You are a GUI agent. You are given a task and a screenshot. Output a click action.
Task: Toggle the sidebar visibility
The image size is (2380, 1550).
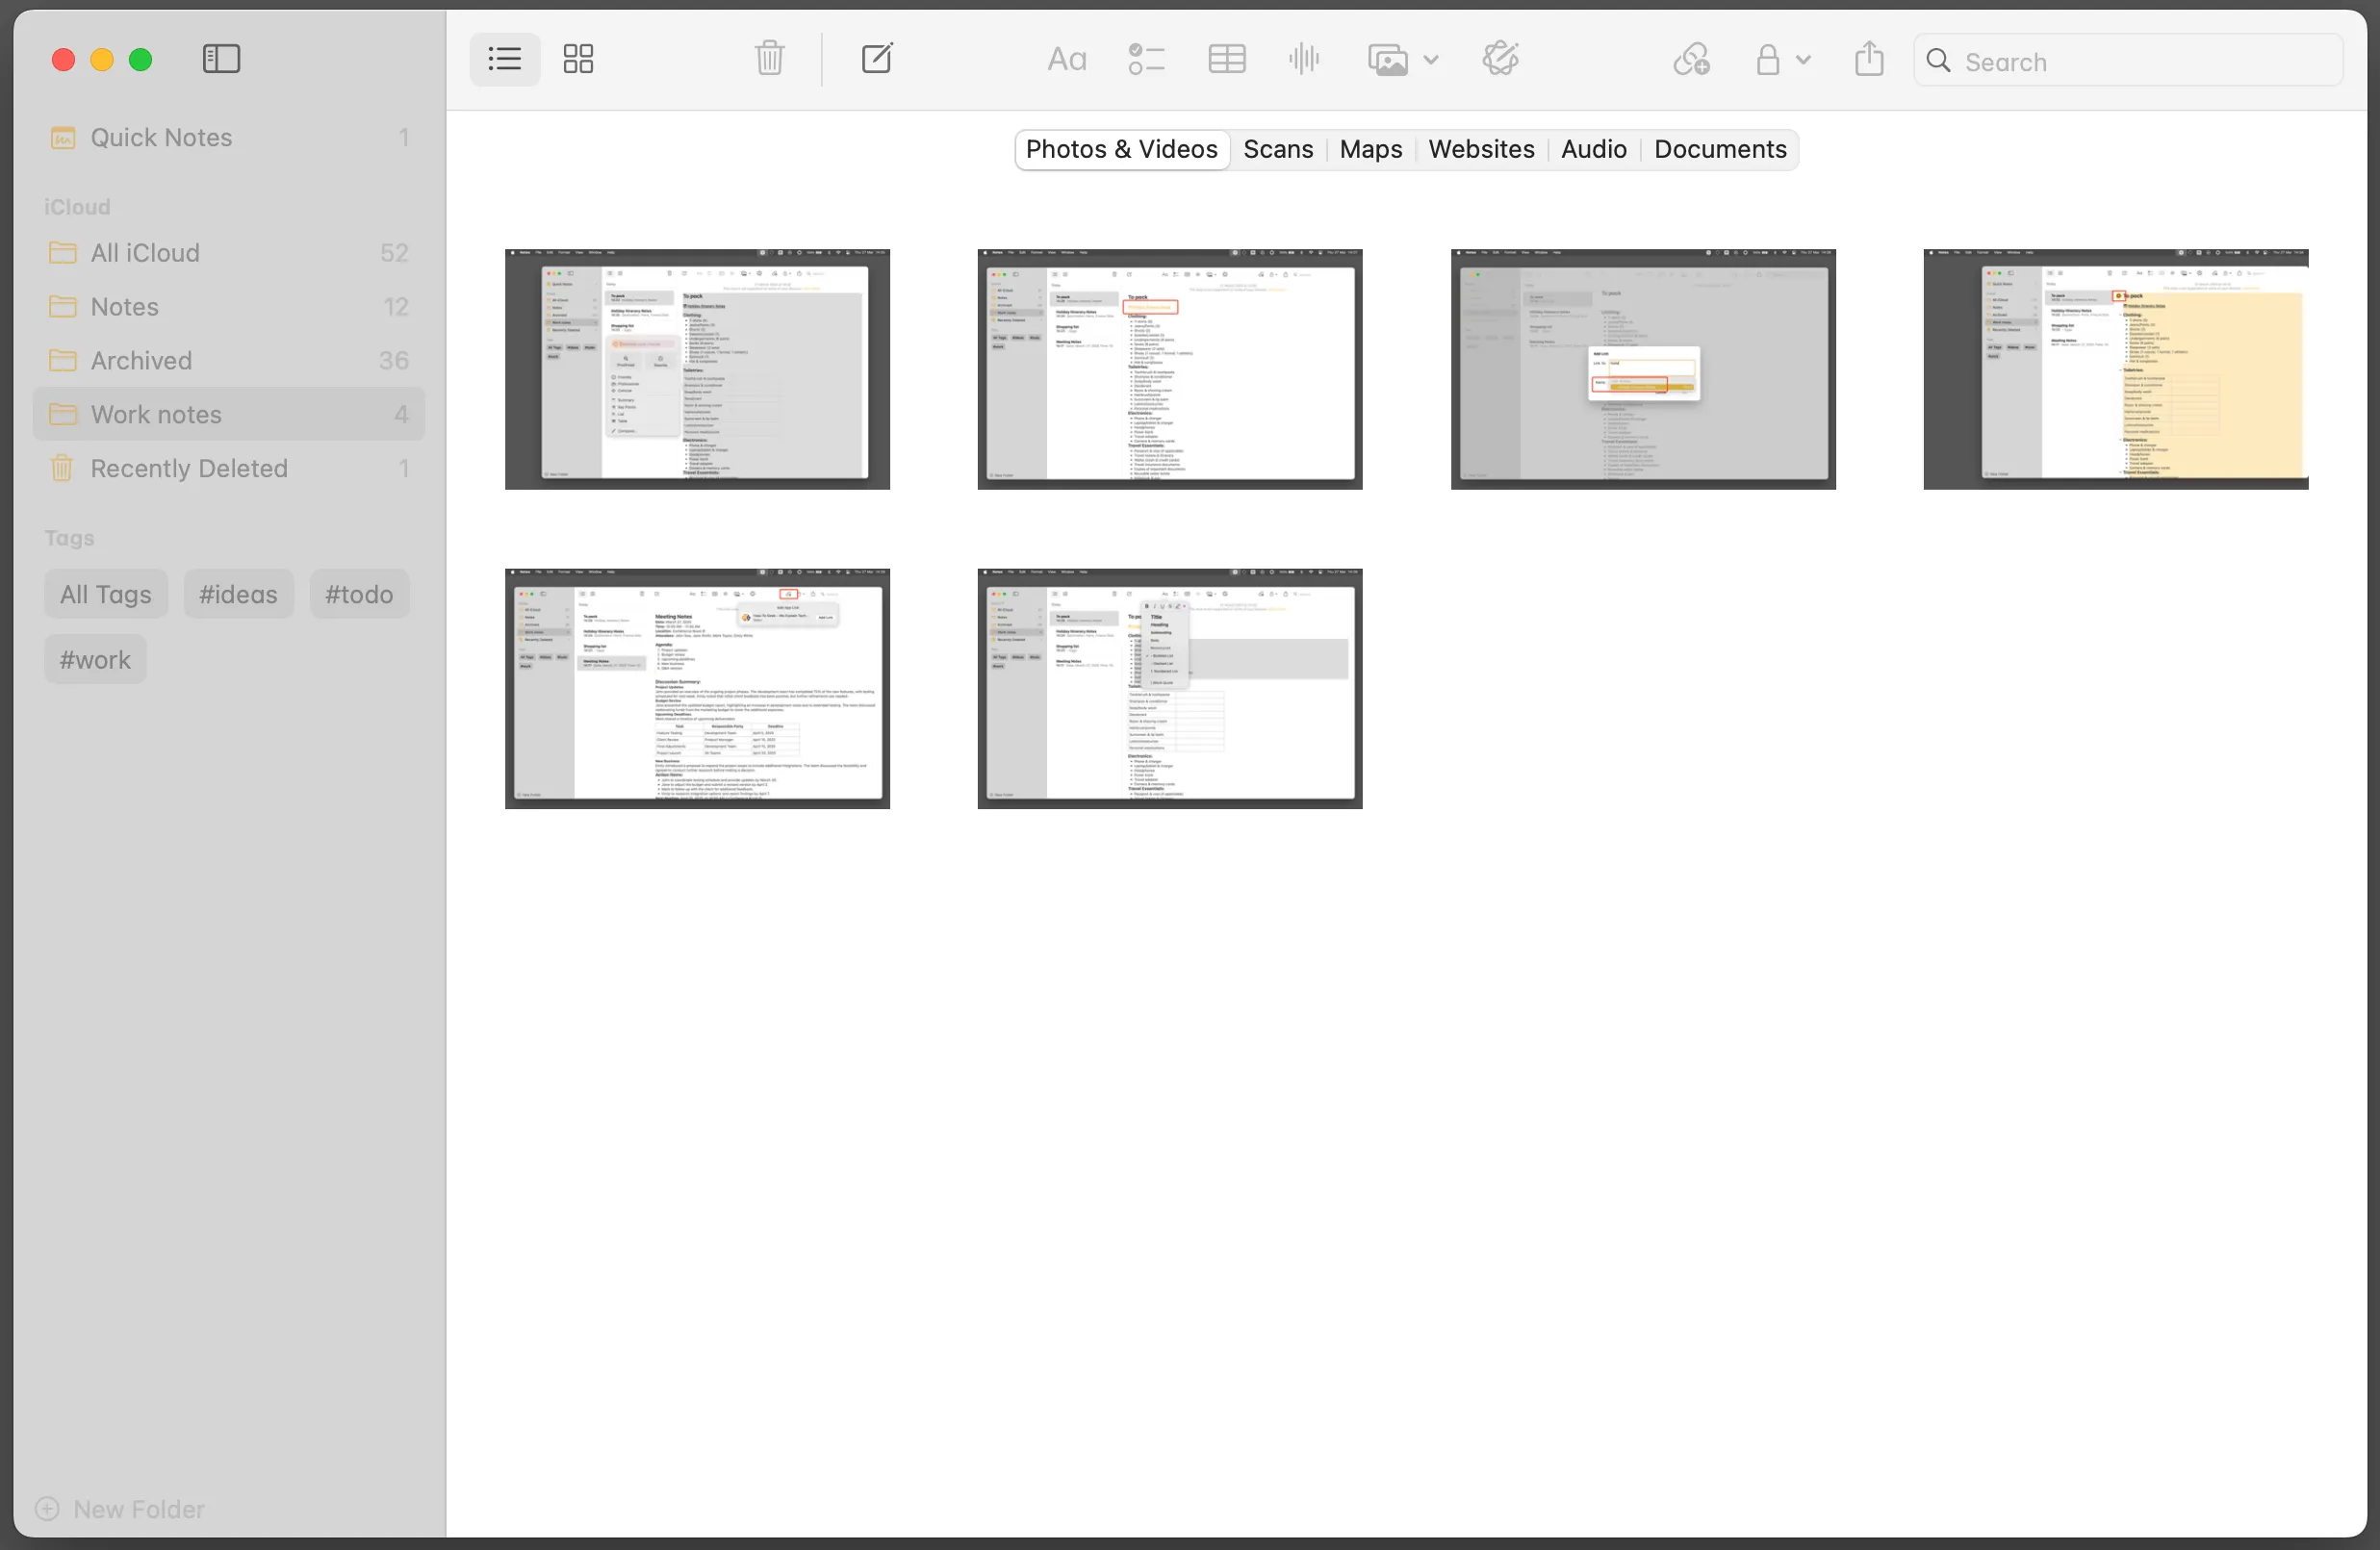[x=221, y=59]
